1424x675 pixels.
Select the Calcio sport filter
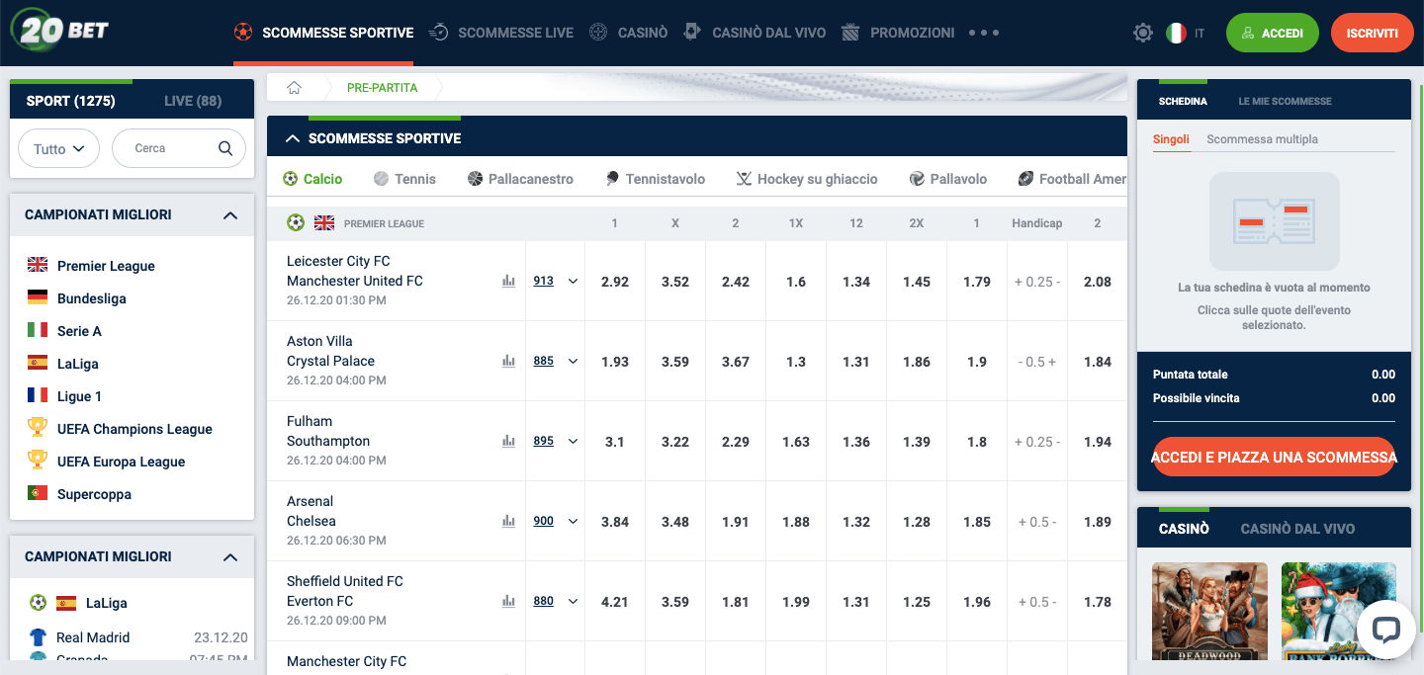(x=312, y=179)
